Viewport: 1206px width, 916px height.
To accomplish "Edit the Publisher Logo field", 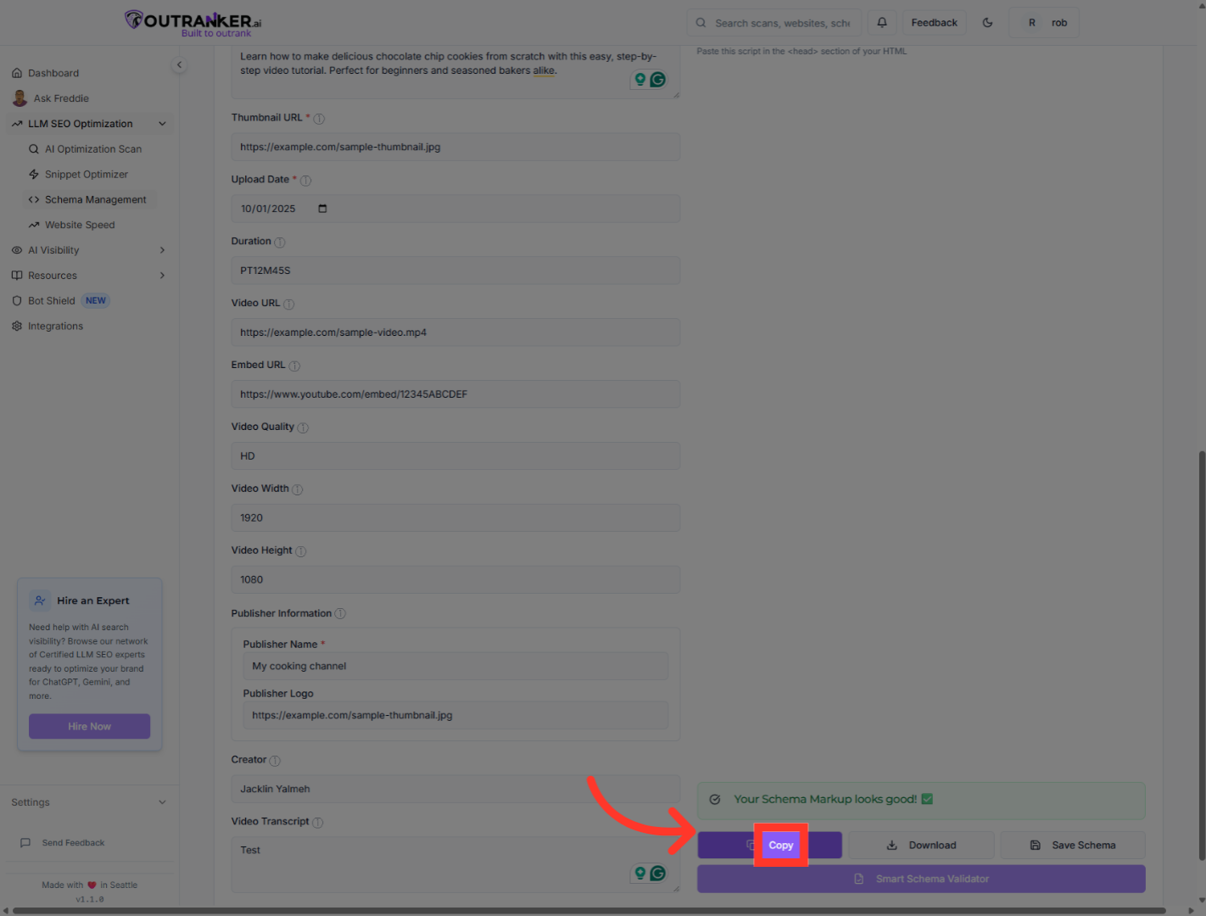I will tap(455, 716).
